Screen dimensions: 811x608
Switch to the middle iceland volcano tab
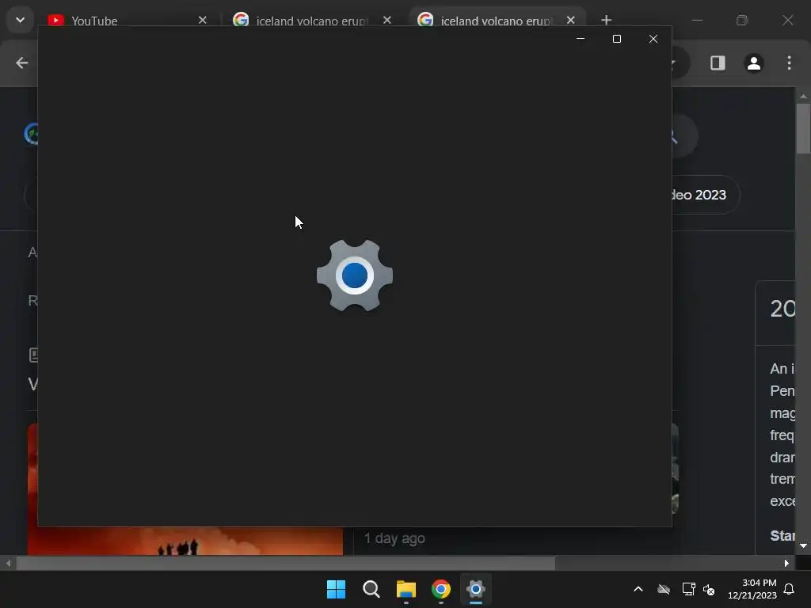pos(310,20)
